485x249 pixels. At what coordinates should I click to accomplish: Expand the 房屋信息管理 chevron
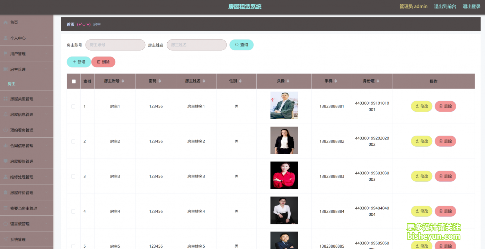46,114
